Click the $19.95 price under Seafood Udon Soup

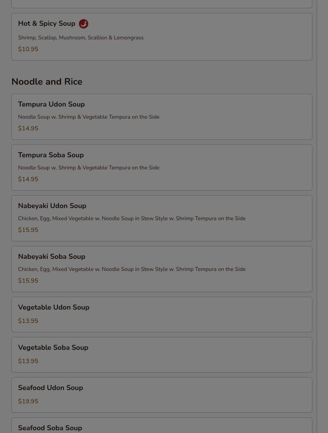[x=28, y=401]
